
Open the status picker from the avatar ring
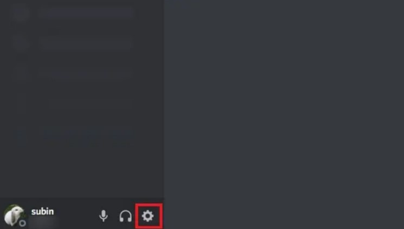click(x=22, y=223)
